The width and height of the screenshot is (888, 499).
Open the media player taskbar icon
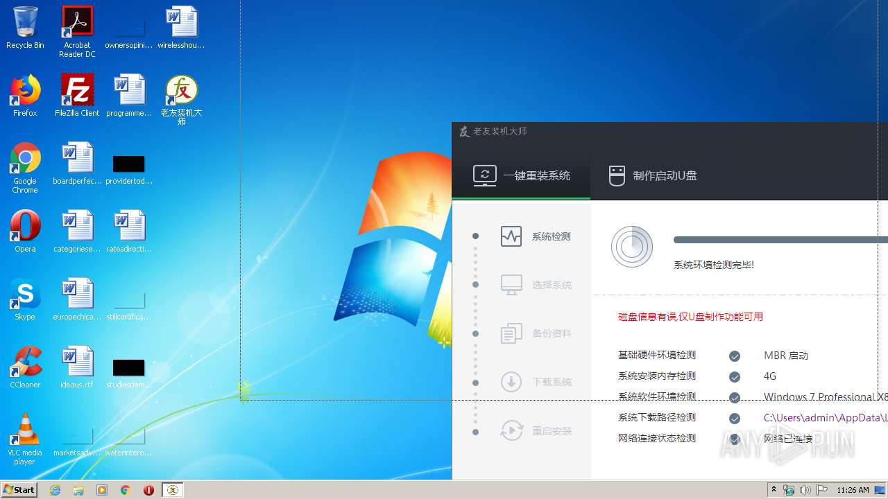point(102,490)
